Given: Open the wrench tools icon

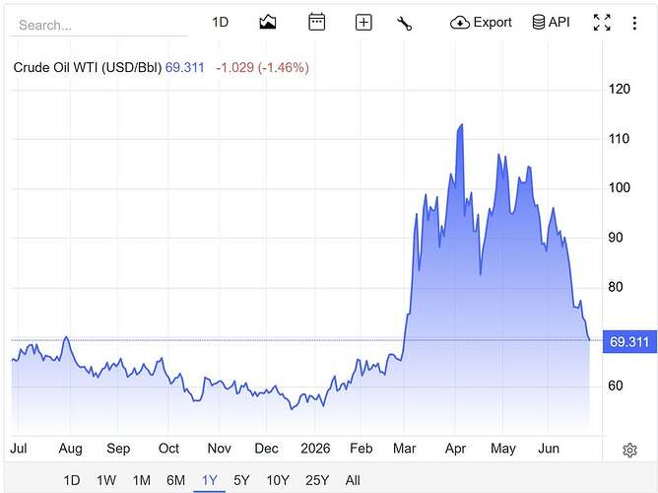Looking at the screenshot, I should pos(404,23).
